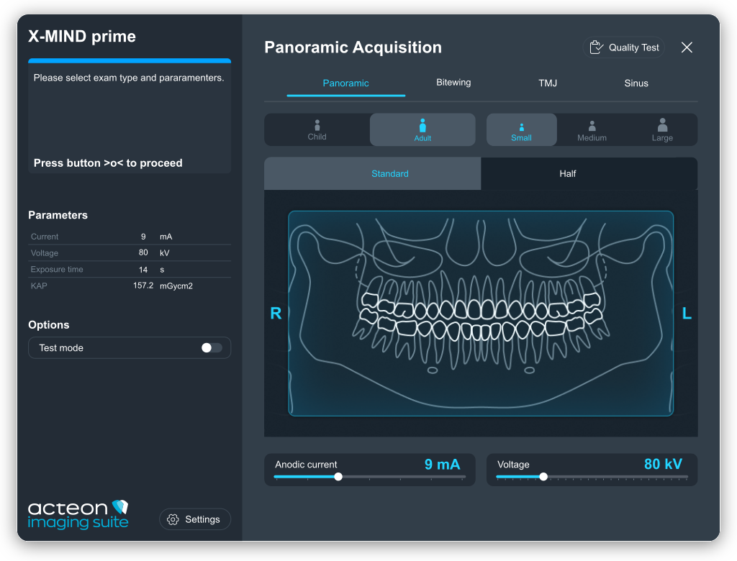This screenshot has height=561, width=737.
Task: Click the Exposure time parameter row
Action: [130, 270]
